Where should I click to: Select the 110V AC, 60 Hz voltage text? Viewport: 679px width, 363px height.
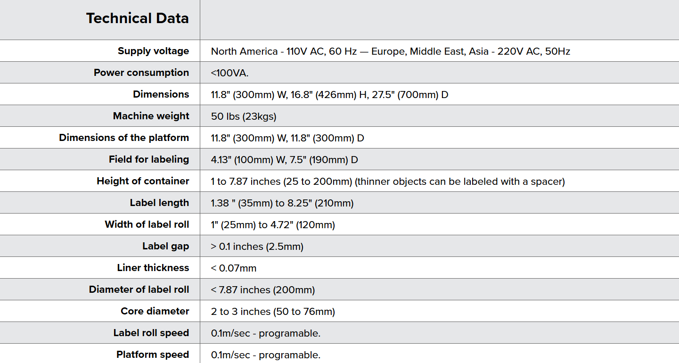pos(321,51)
